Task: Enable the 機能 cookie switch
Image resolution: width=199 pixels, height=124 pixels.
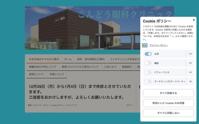Action: tap(148, 63)
